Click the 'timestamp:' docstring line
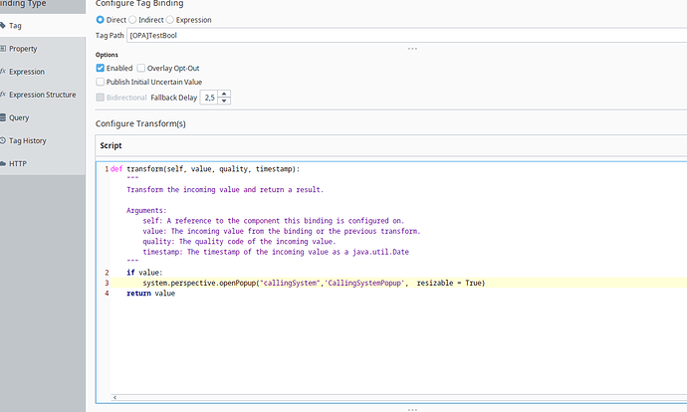 [x=276, y=252]
